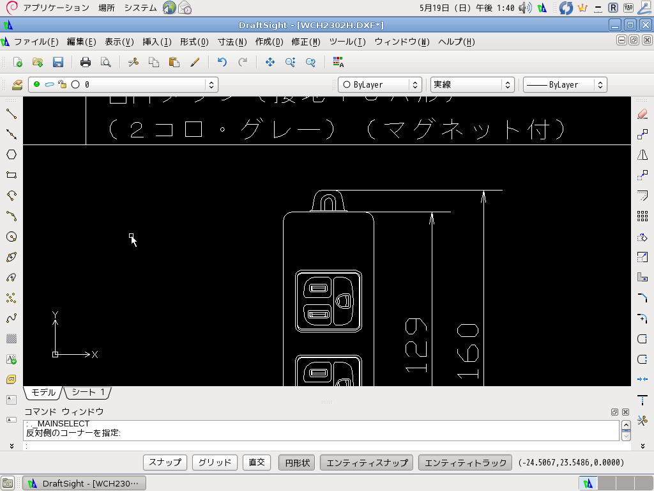Open the 作成(D) menu
Screen dimensions: 654x491
269,42
